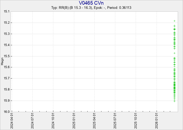Click the 15.3 magnitude tick label

(x=6, y=34)
